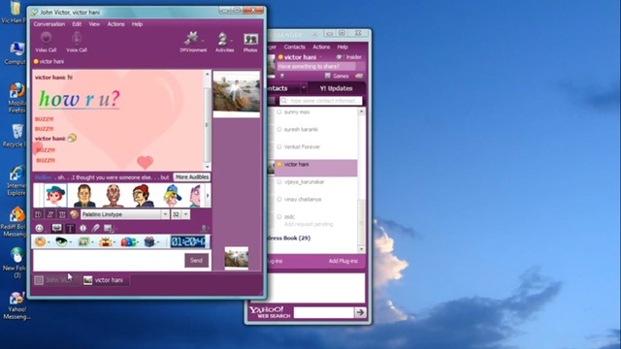Image resolution: width=621 pixels, height=349 pixels.
Task: Click the gift box plugin icon
Action: coord(148,241)
